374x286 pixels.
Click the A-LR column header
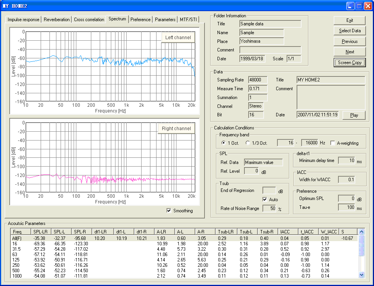click(x=164, y=232)
